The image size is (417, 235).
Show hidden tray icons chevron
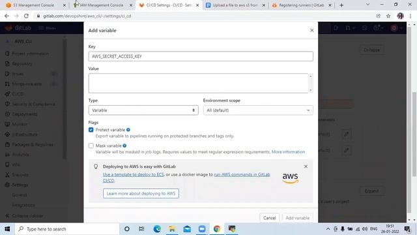[x=328, y=229]
